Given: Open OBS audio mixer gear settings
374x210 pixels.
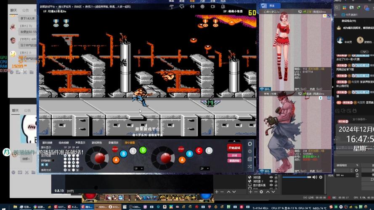Looking at the screenshot, I should point(321,177).
